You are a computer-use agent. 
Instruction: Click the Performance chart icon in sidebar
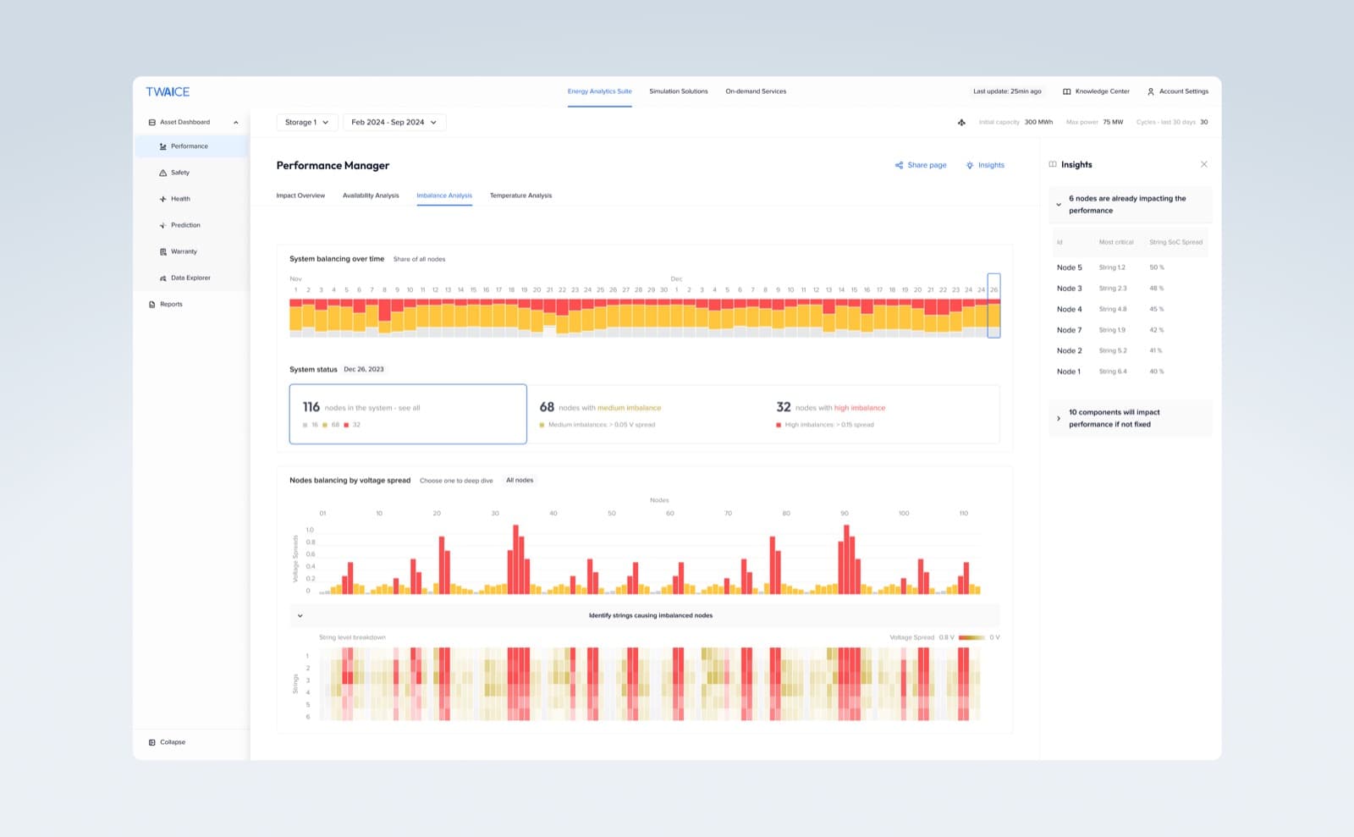point(163,146)
